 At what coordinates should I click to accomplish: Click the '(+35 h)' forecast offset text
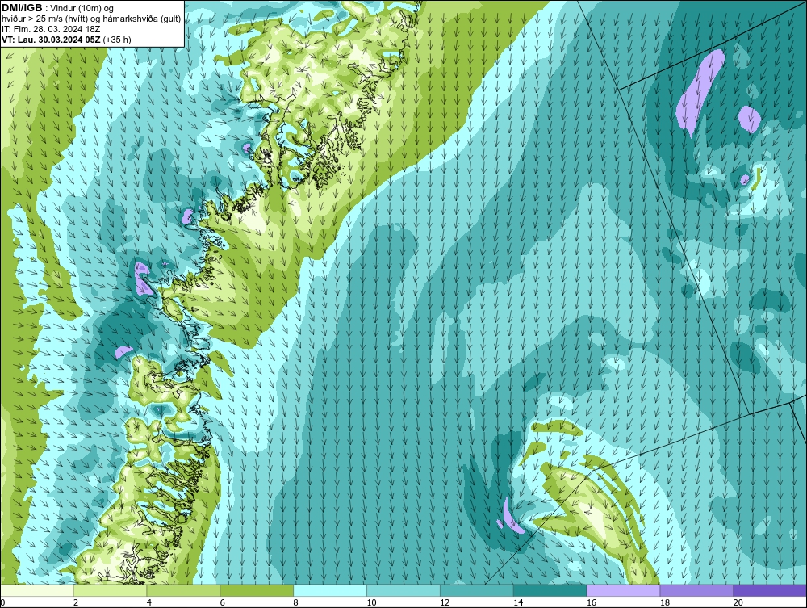tap(117, 40)
